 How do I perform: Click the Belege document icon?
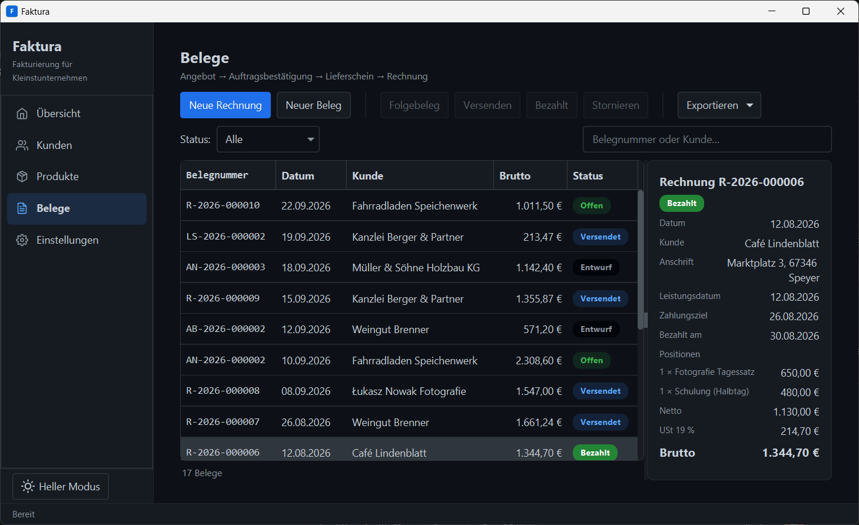22,208
